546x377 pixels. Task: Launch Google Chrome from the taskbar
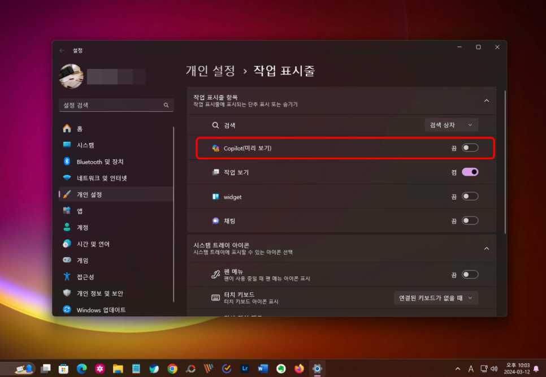[172, 369]
